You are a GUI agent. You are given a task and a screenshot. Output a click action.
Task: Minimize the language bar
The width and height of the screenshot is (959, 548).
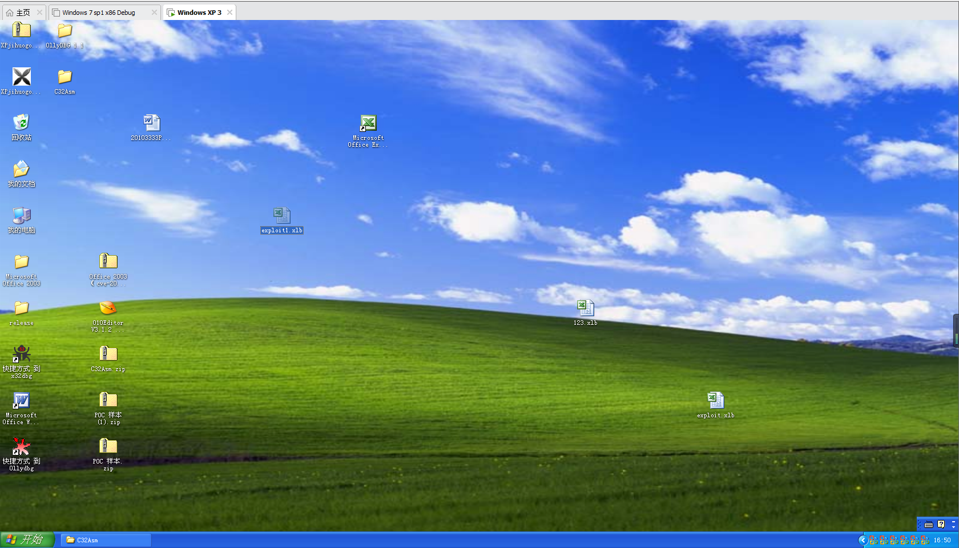point(953,521)
